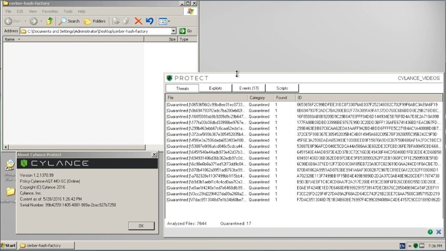The height and width of the screenshot is (251, 446).
Task: Click the EN language indicator in tray
Action: click(402, 246)
